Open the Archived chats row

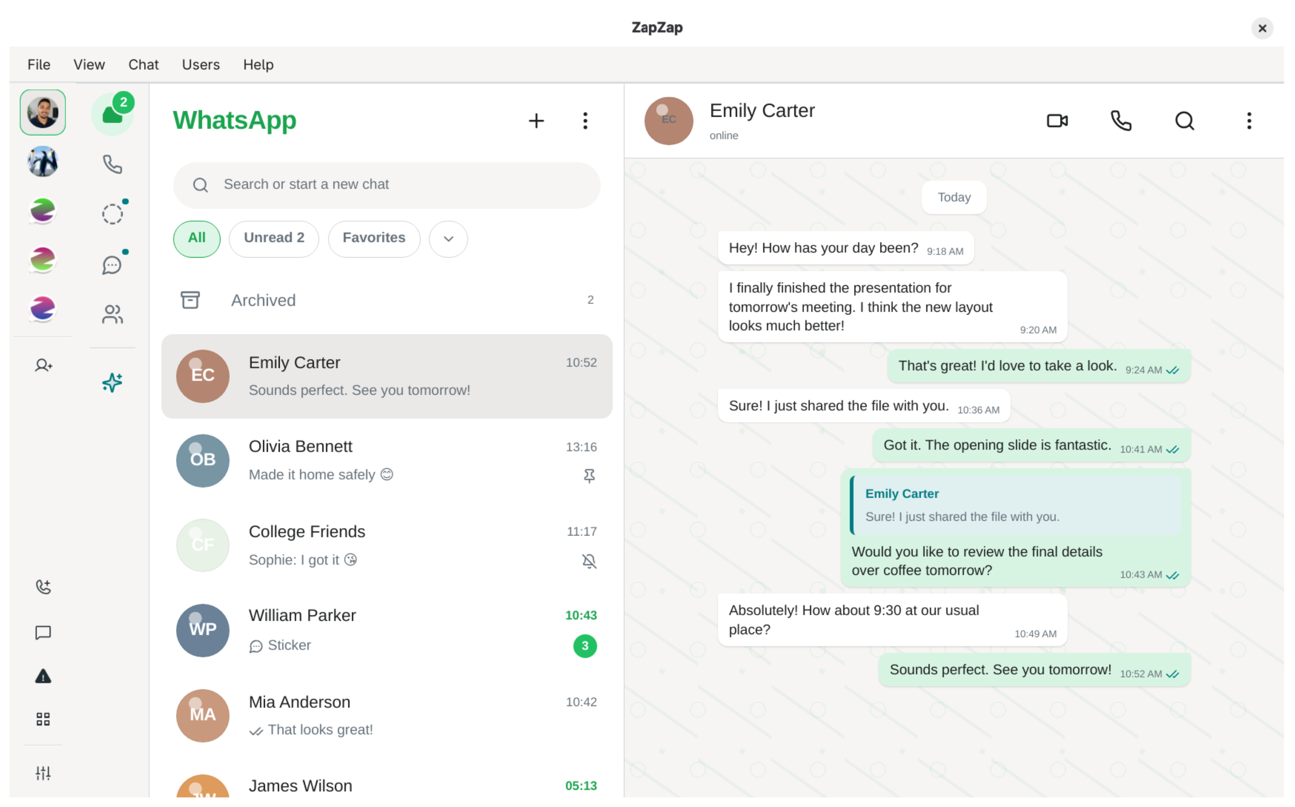pos(387,300)
